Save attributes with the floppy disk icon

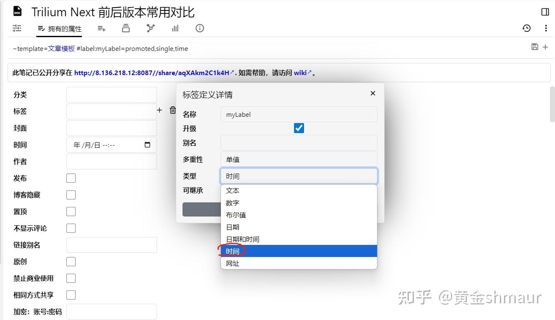(x=535, y=47)
